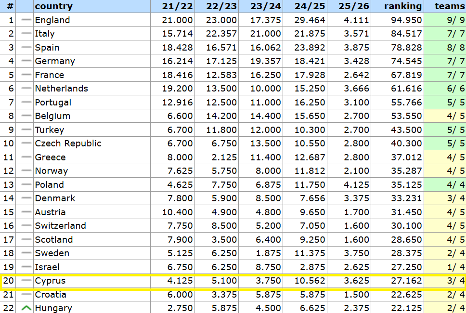This screenshot has width=466, height=313.
Task: Click the unchanged dash icon next to Cyprus
Action: [26, 281]
